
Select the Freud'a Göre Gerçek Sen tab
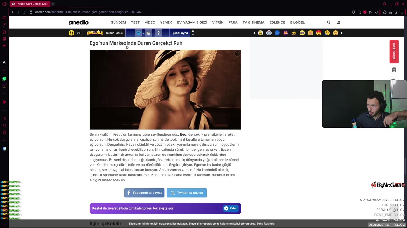point(29,4)
